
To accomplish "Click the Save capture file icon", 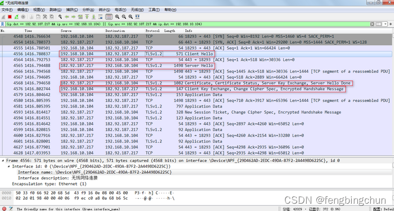I will pyautogui.click(x=38, y=17).
